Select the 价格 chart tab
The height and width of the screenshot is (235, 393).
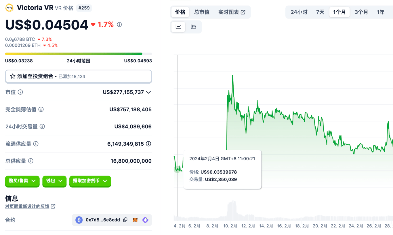click(180, 12)
